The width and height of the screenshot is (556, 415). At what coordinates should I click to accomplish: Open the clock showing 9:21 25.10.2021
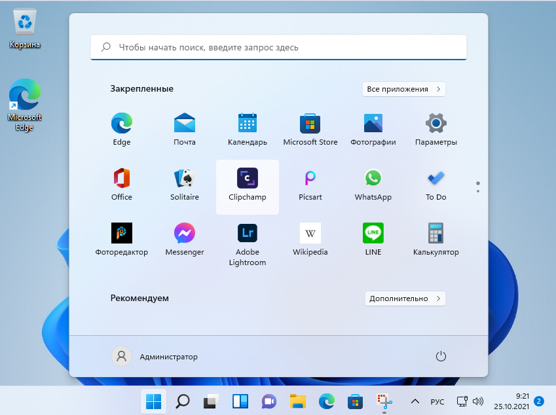click(x=511, y=401)
